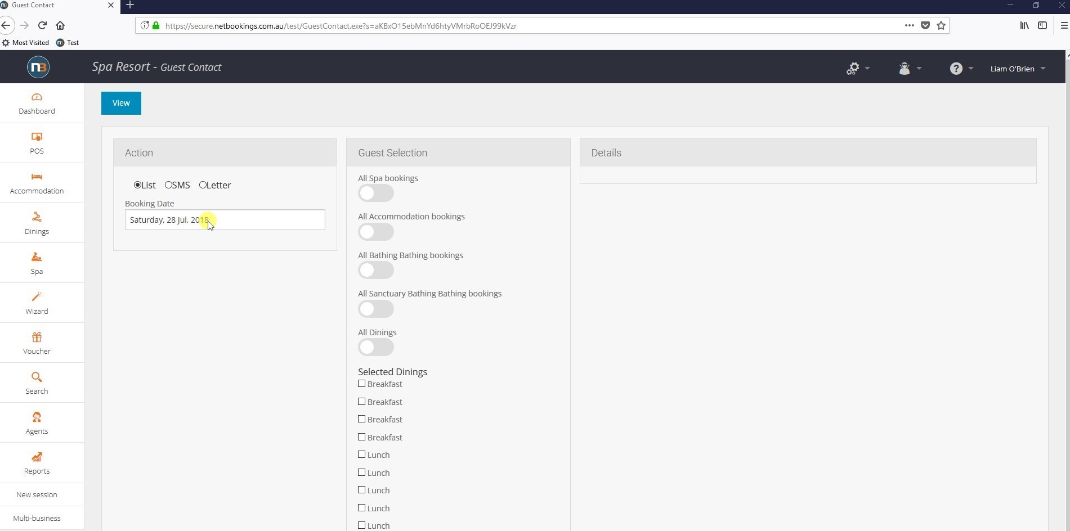Open the Dinings sidebar icon
Screen dimensions: 1070x531
[37, 217]
